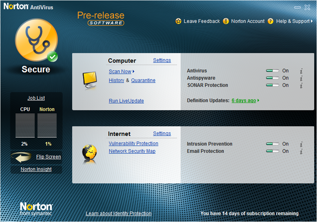This screenshot has width=317, height=222.
Task: Click Run LiveUpdate link
Action: tap(126, 101)
